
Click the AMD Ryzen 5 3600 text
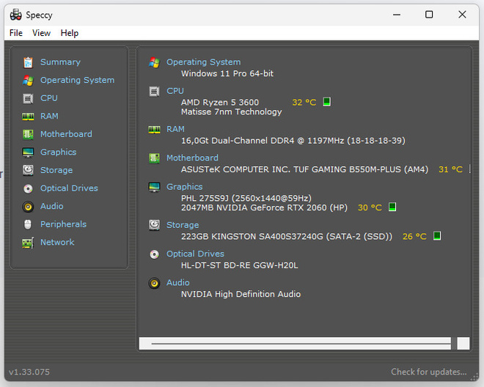click(x=220, y=103)
